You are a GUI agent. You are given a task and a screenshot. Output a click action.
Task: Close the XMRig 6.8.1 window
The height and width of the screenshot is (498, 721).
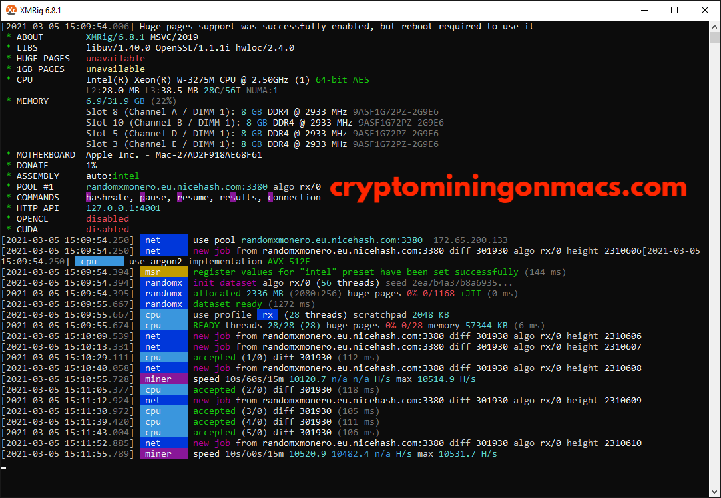coord(704,10)
